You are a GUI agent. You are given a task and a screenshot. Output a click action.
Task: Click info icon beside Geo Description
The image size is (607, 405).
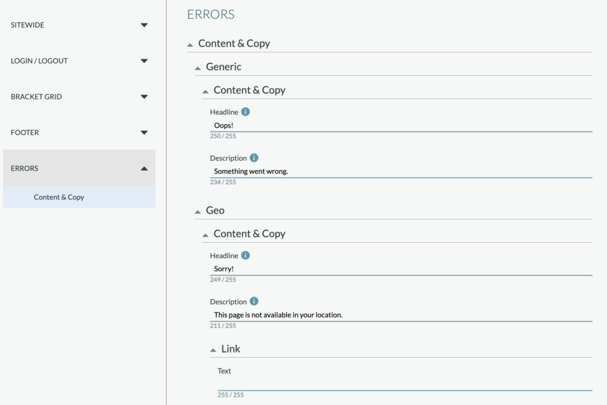tap(254, 301)
